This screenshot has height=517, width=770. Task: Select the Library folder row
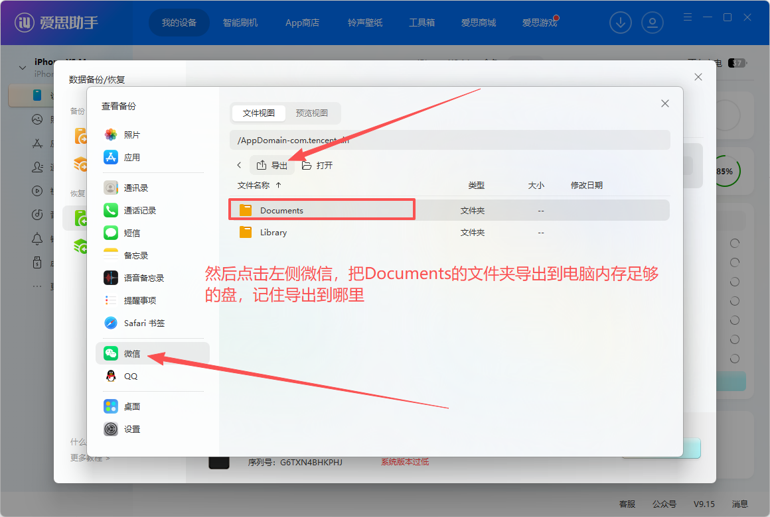click(449, 233)
